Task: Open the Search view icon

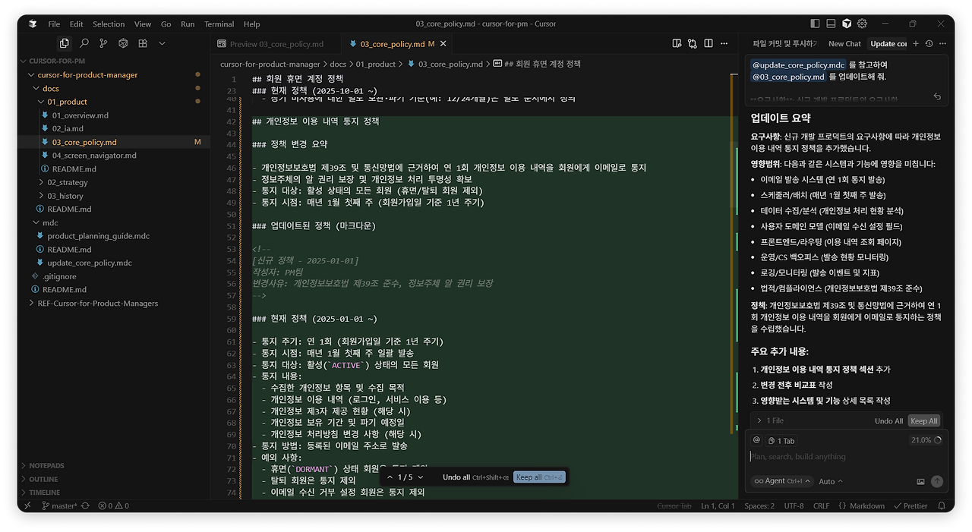Action: point(84,44)
